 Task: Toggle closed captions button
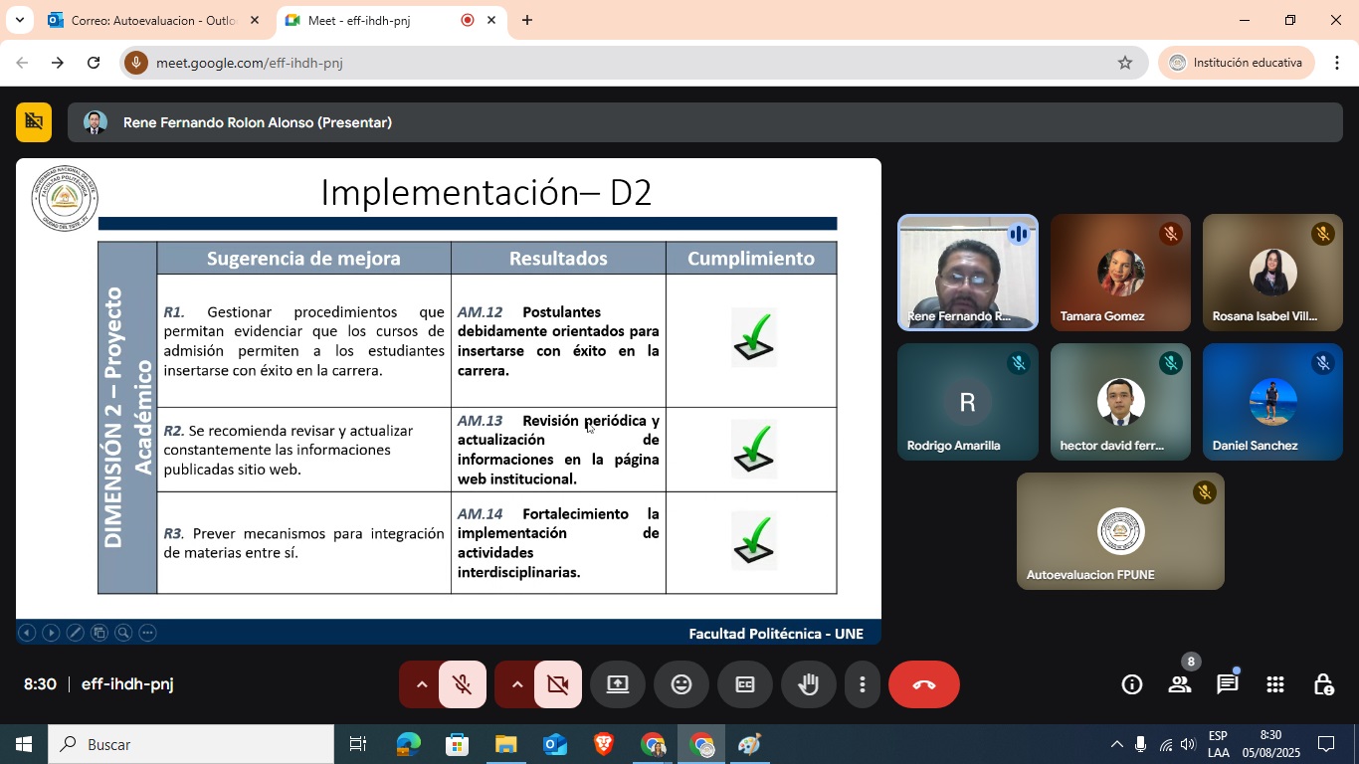744,684
